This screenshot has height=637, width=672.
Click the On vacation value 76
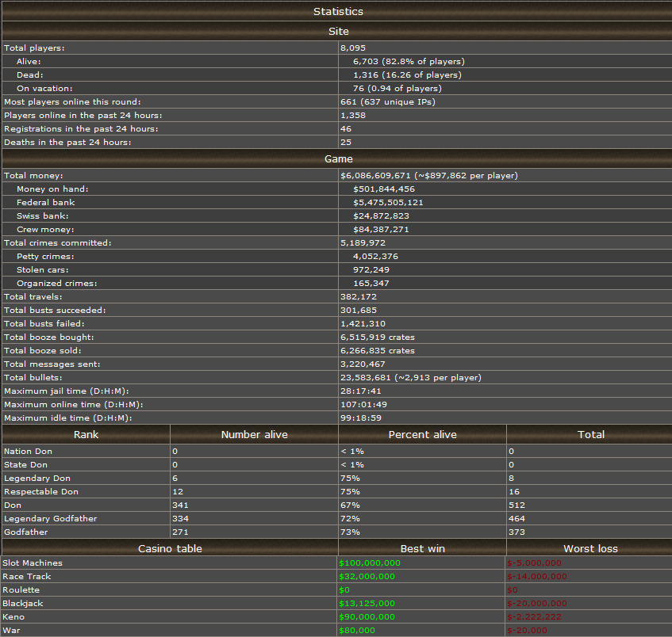[x=359, y=88]
